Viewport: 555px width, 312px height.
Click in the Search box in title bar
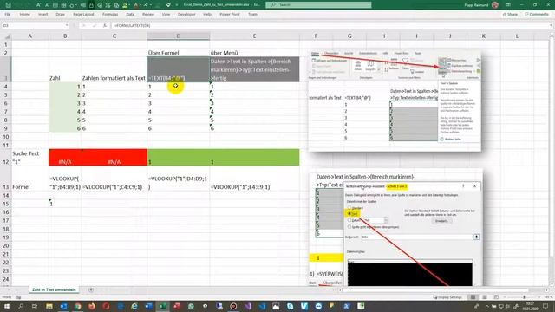[x=318, y=5]
